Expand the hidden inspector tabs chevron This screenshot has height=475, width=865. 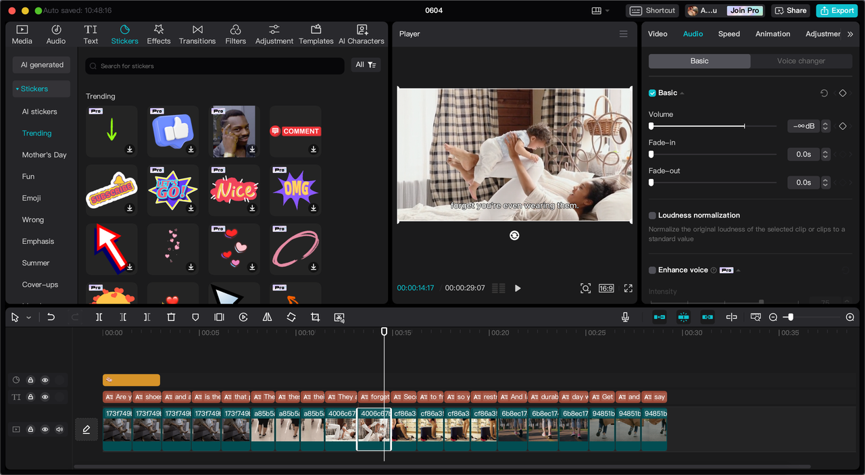click(x=850, y=34)
